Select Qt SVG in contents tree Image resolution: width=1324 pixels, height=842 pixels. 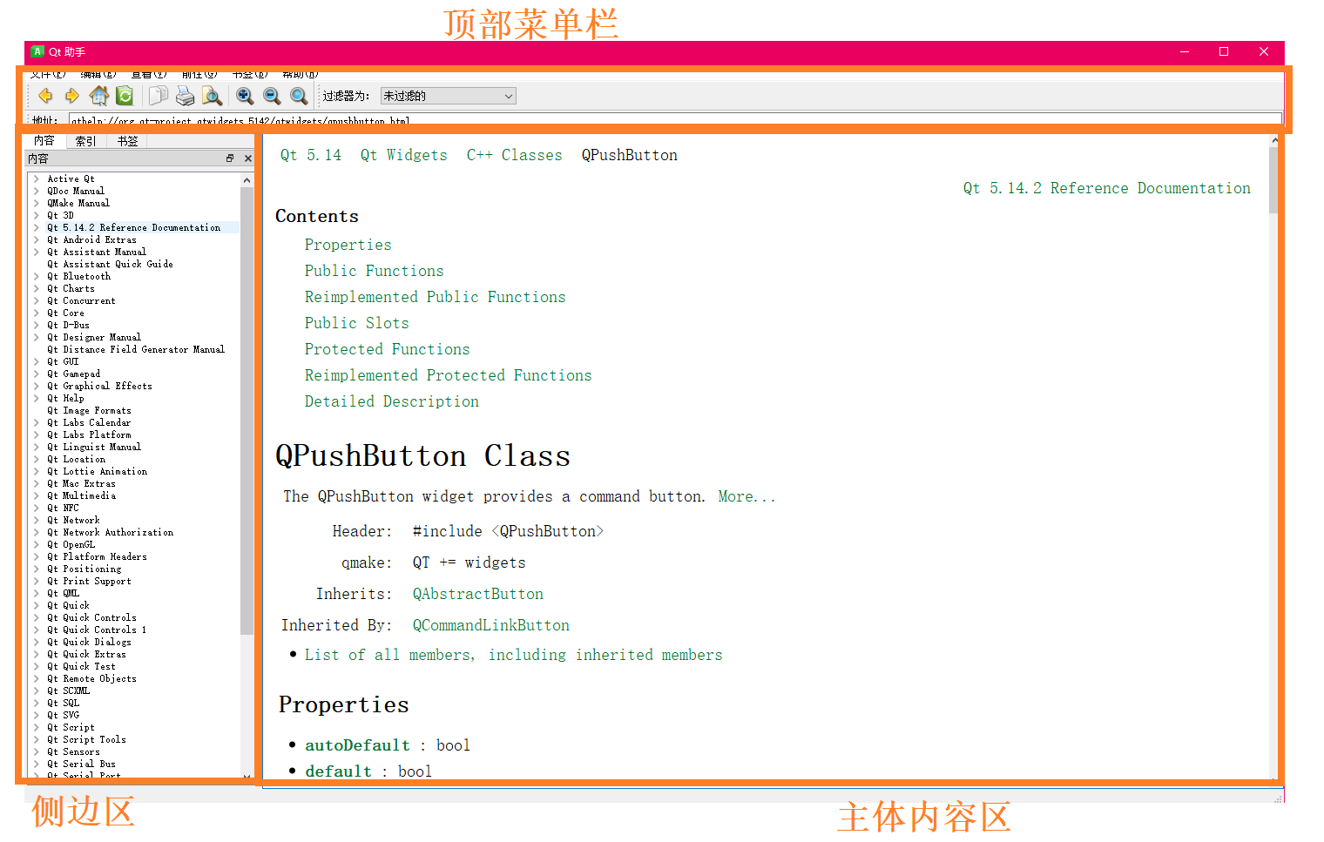click(x=63, y=715)
